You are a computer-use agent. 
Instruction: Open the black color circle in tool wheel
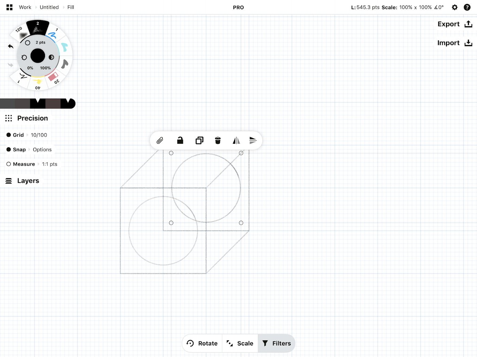click(x=38, y=56)
